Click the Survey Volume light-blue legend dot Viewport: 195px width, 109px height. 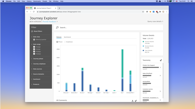click(x=143, y=46)
